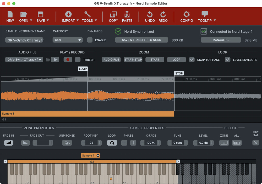Toggle the unpitched sample icon
Screen dimensions: 262x184
pyautogui.click(x=67, y=143)
